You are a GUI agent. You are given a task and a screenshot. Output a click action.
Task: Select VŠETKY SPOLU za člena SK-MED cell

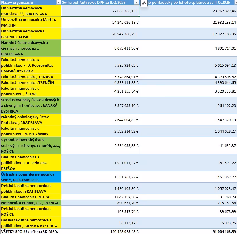31,231
